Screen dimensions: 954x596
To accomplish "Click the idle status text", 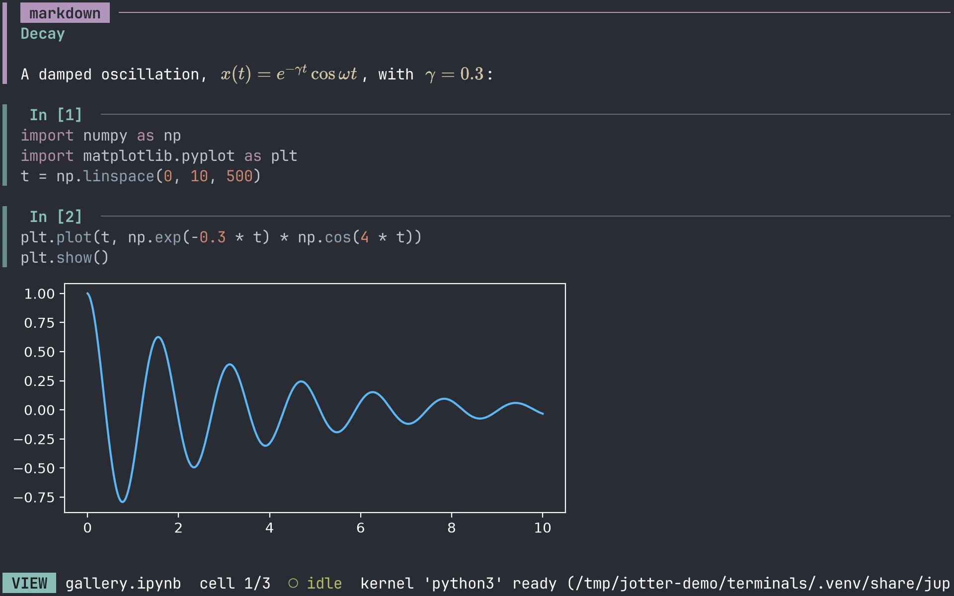I will tap(324, 583).
